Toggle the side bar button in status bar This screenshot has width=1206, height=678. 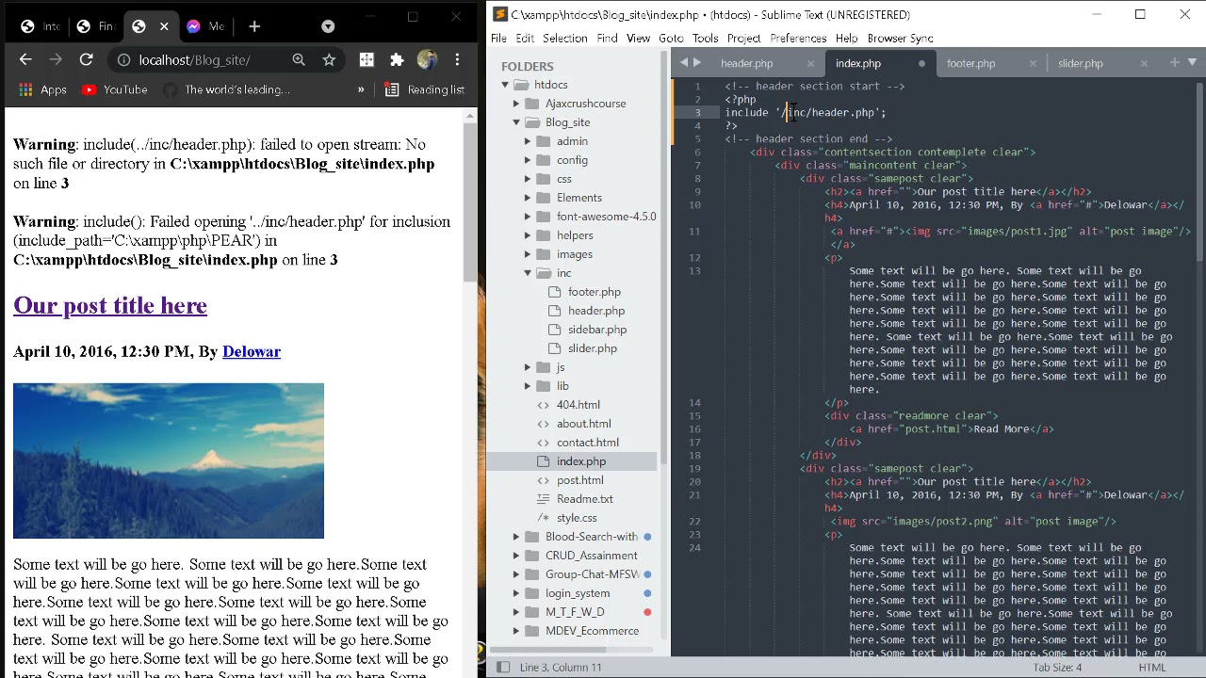[503, 667]
